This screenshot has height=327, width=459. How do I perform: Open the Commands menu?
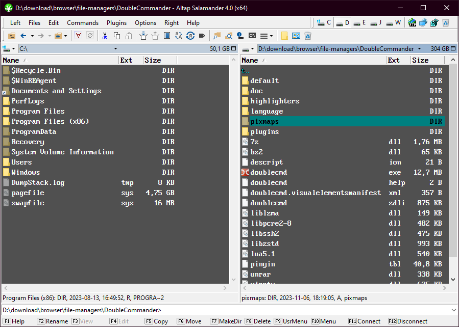82,22
